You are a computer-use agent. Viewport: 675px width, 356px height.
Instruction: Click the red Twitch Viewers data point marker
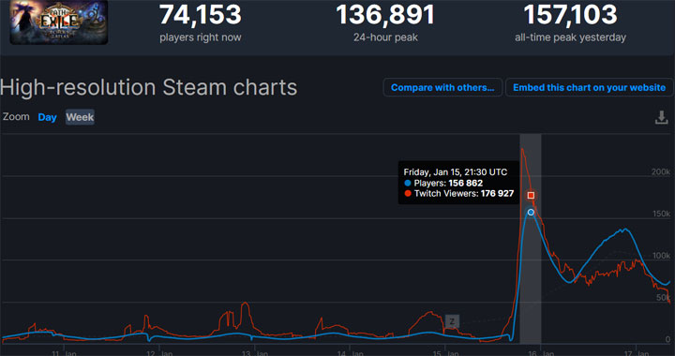pos(532,196)
